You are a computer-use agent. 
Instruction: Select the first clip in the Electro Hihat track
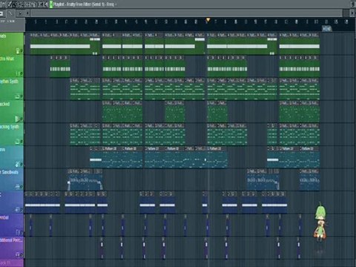(60, 67)
